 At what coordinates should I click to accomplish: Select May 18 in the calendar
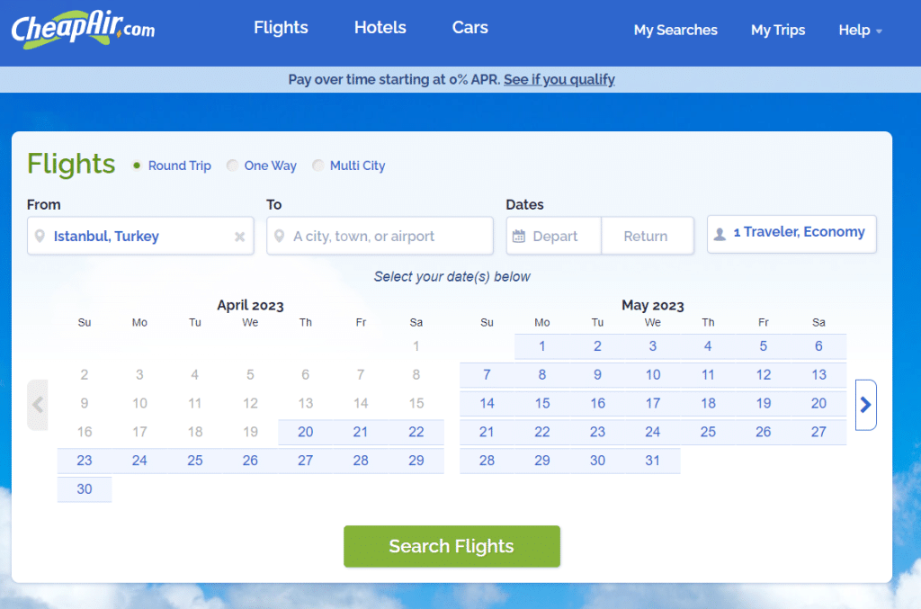708,404
